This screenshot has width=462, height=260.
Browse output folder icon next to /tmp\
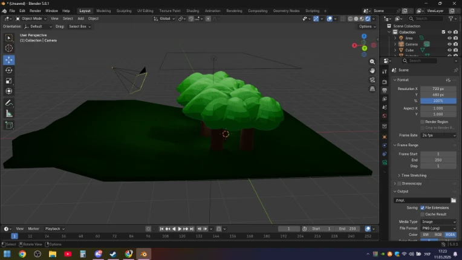454,200
